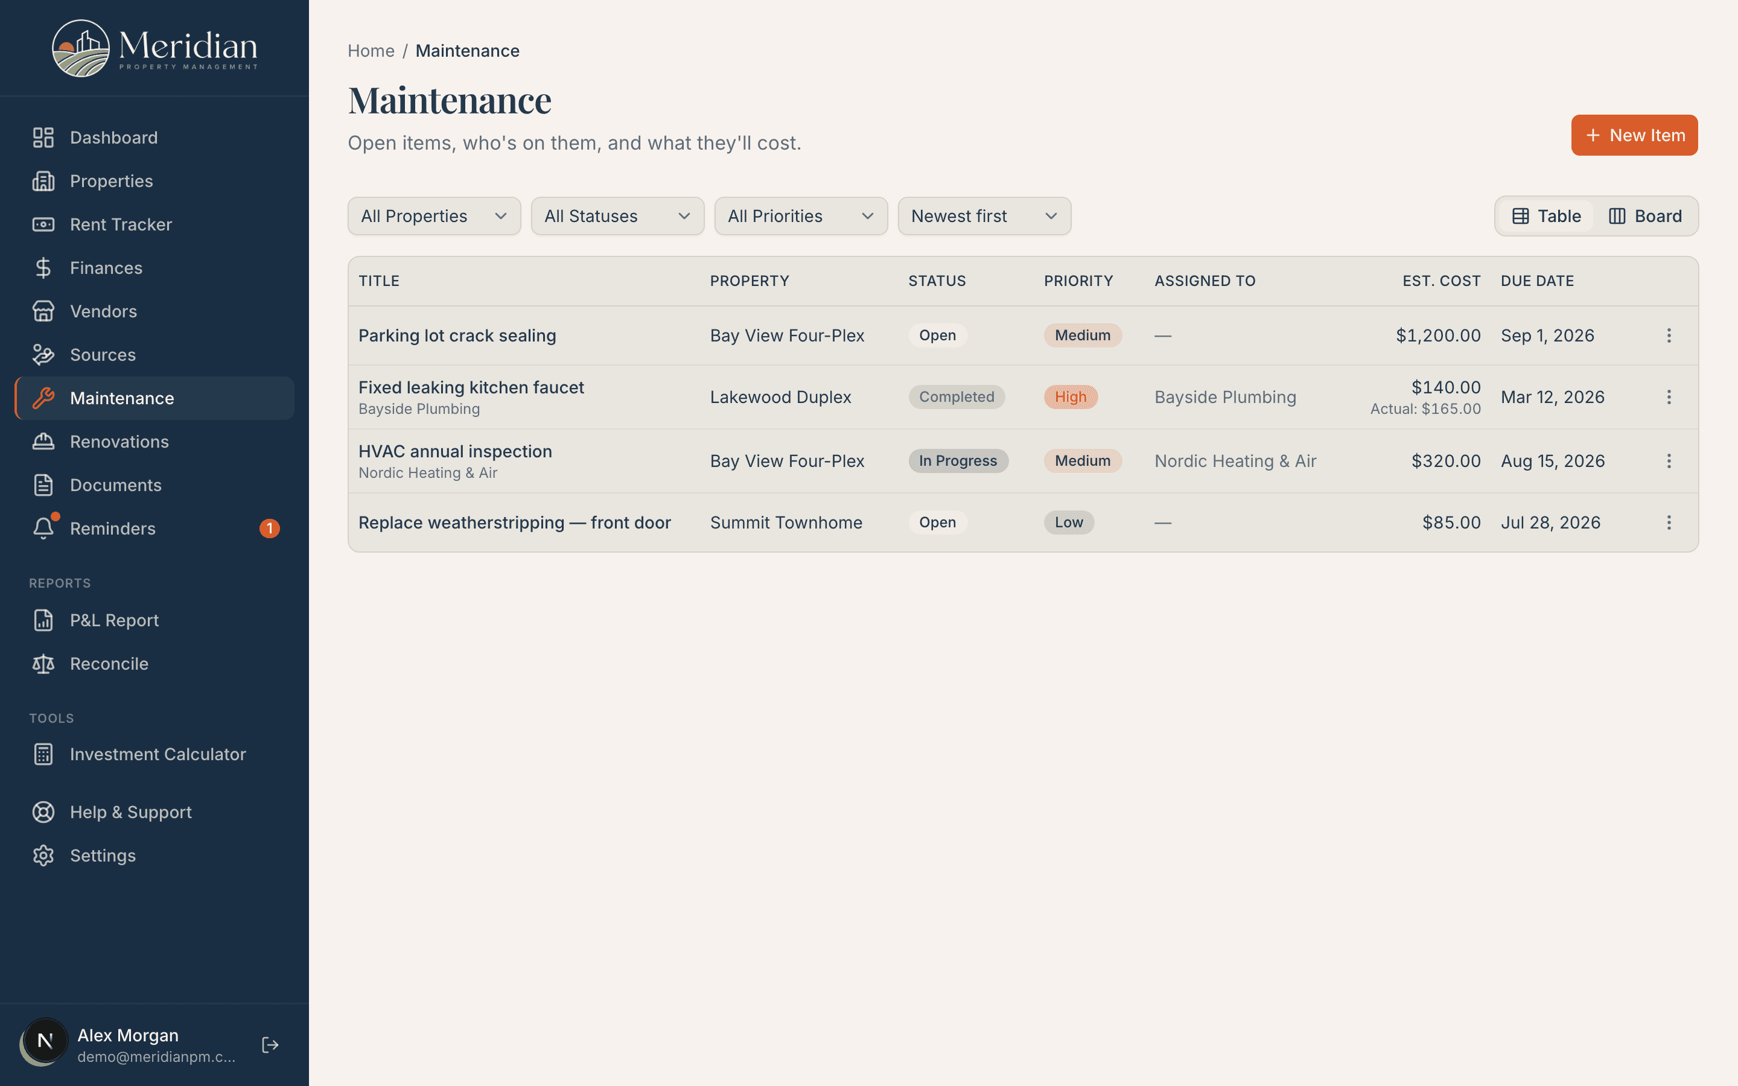Click the Completed status badge

[957, 397]
